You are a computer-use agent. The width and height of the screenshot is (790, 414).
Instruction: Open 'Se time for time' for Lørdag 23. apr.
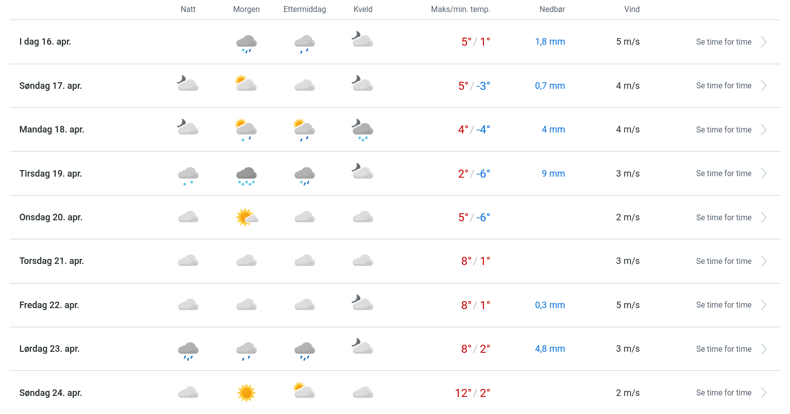click(723, 349)
